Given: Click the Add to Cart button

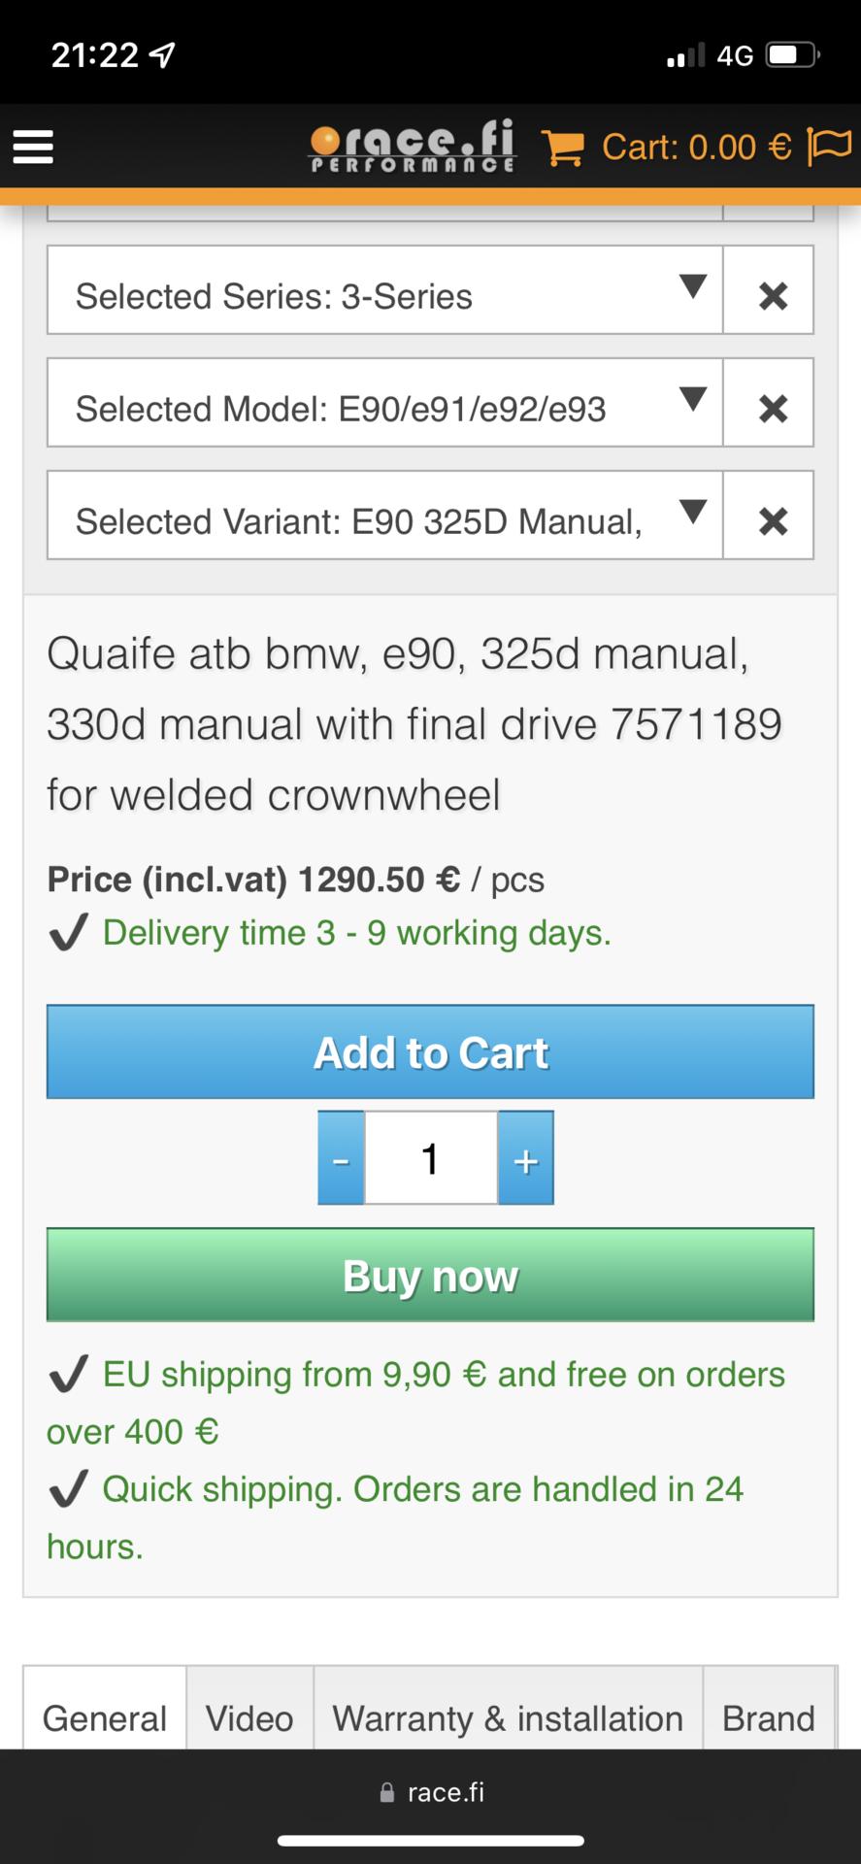Looking at the screenshot, I should tap(430, 1052).
